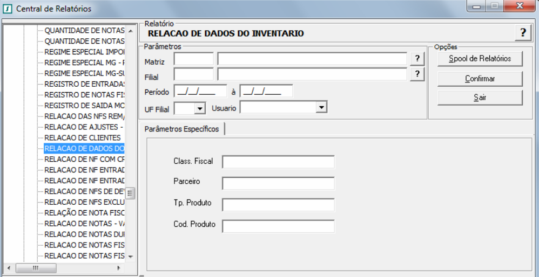
Task: Click the Confirmar button
Action: [x=480, y=79]
